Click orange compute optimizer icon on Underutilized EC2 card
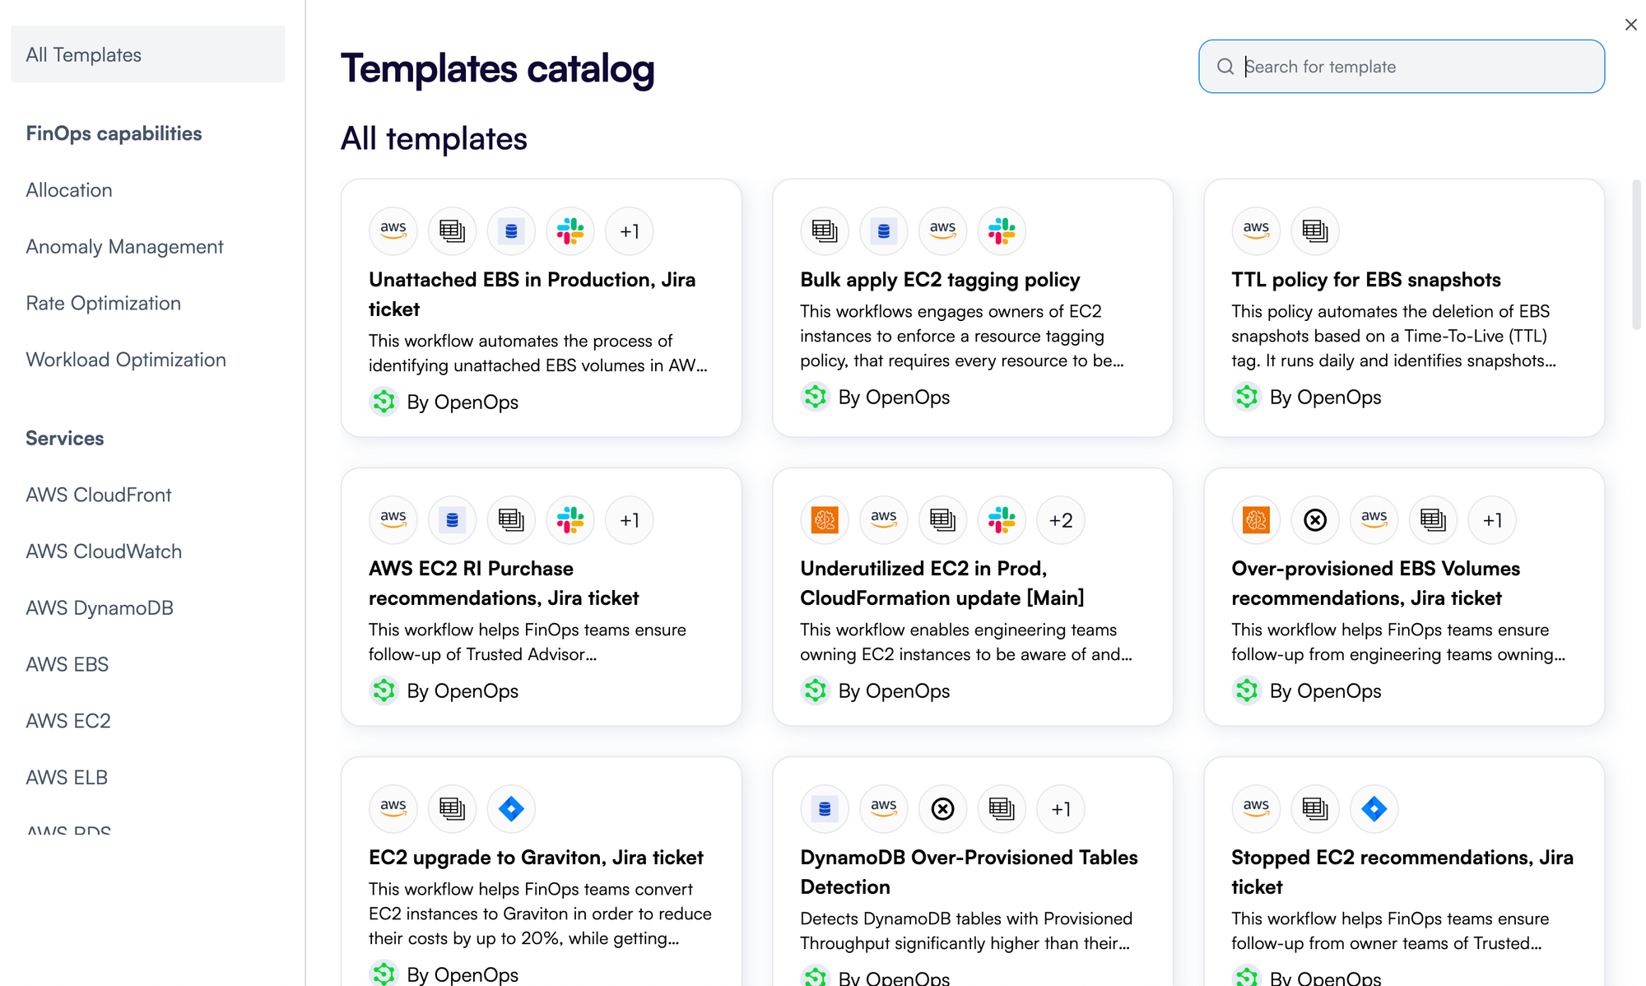 tap(825, 519)
